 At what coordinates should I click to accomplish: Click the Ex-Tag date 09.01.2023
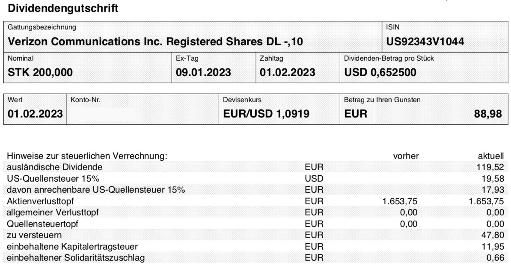coord(203,72)
